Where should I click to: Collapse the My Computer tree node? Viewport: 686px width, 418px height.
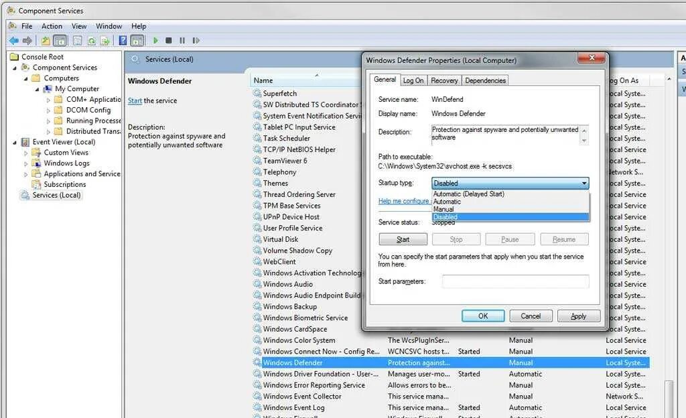pyautogui.click(x=37, y=89)
